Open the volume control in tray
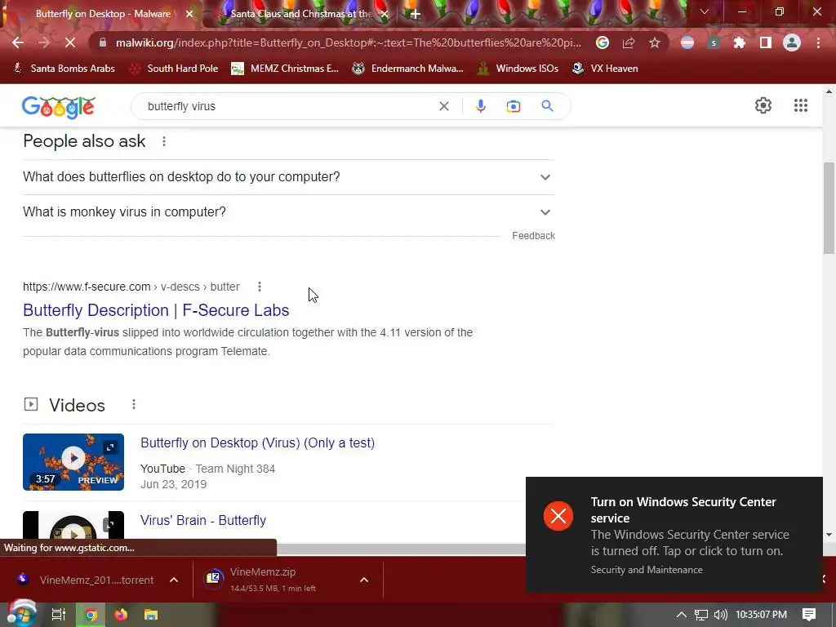 coord(720,615)
